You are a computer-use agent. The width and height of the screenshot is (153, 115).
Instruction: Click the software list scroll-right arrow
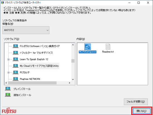pos(70,83)
